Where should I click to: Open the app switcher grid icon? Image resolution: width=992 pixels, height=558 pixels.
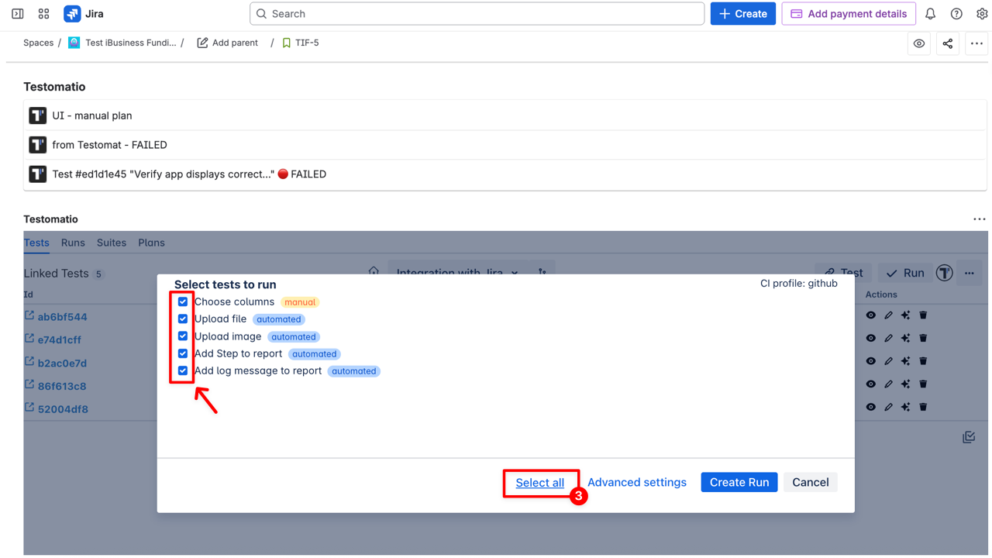pyautogui.click(x=43, y=14)
